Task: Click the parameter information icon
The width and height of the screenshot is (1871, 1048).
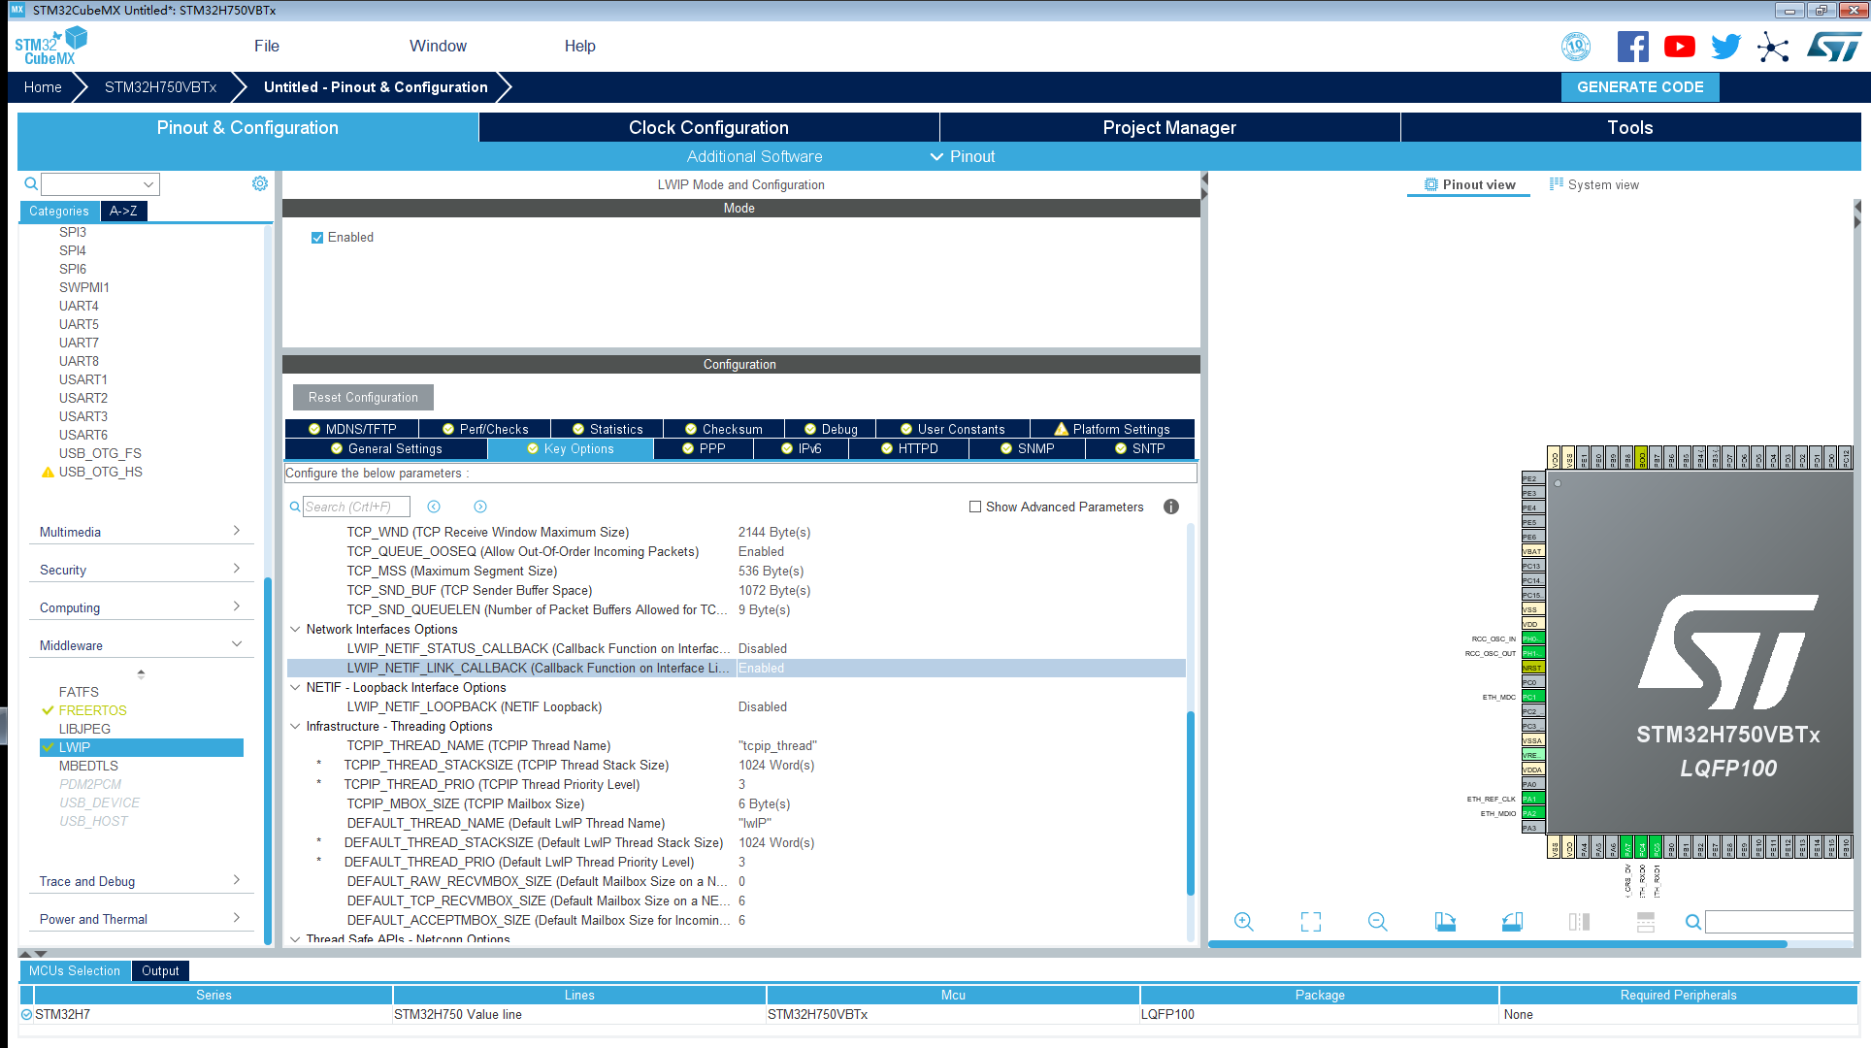Action: point(1171,507)
